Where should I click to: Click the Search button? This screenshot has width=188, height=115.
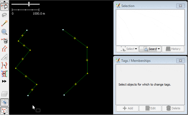tap(150, 49)
